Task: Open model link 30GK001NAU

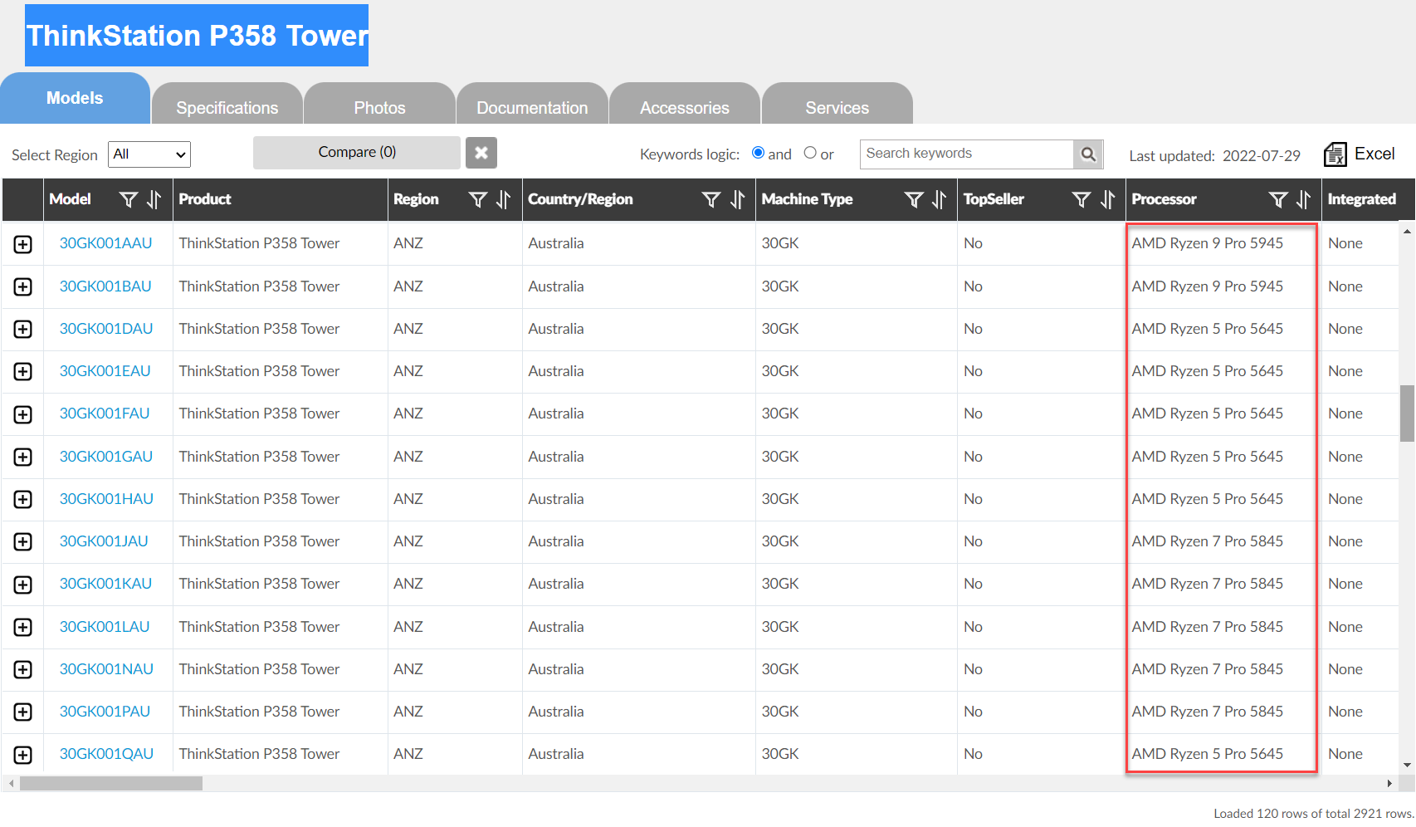Action: [x=106, y=669]
